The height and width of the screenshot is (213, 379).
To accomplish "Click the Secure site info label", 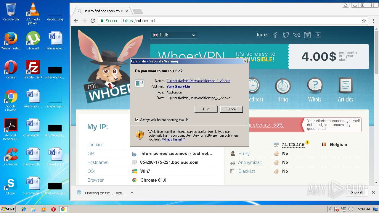I will 109,21.
